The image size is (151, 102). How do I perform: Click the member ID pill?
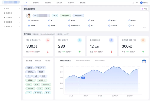[41, 16]
